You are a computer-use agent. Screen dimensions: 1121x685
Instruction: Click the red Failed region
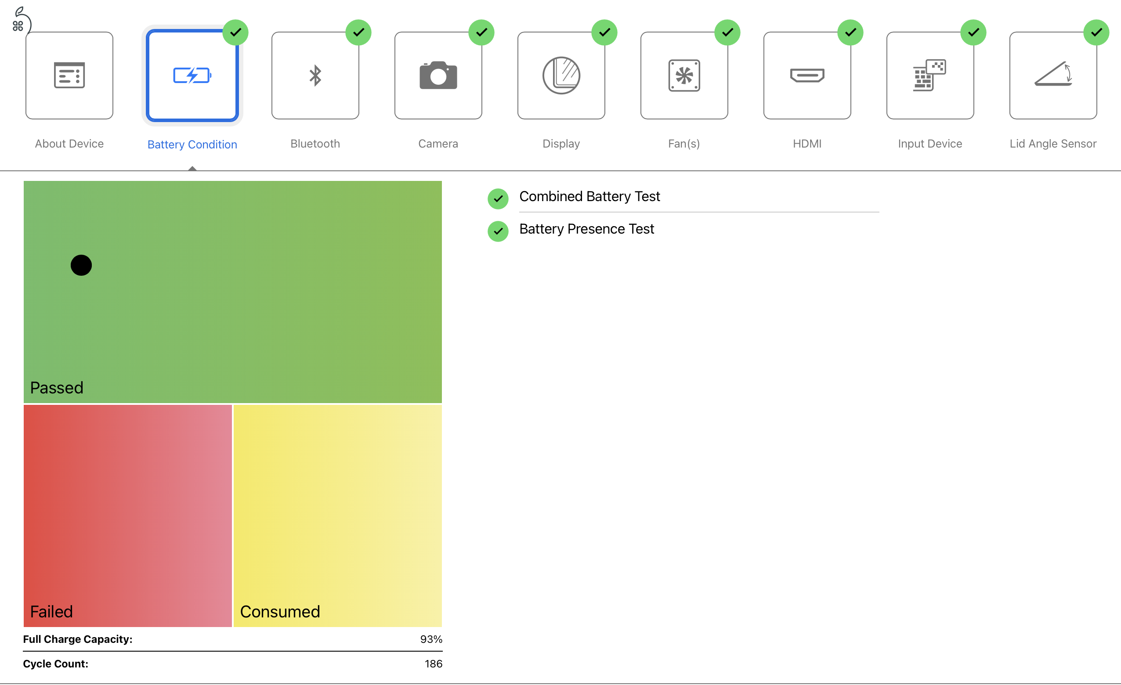coord(128,516)
